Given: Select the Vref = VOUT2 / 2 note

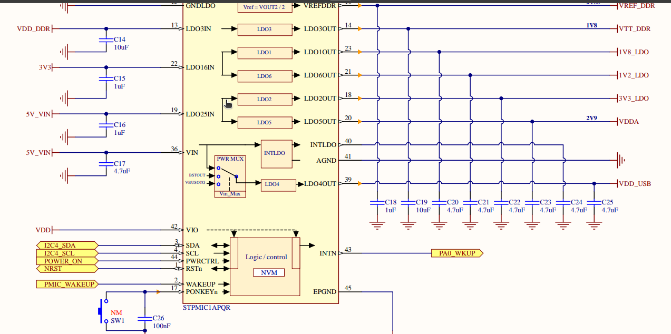Looking at the screenshot, I should 264,7.
